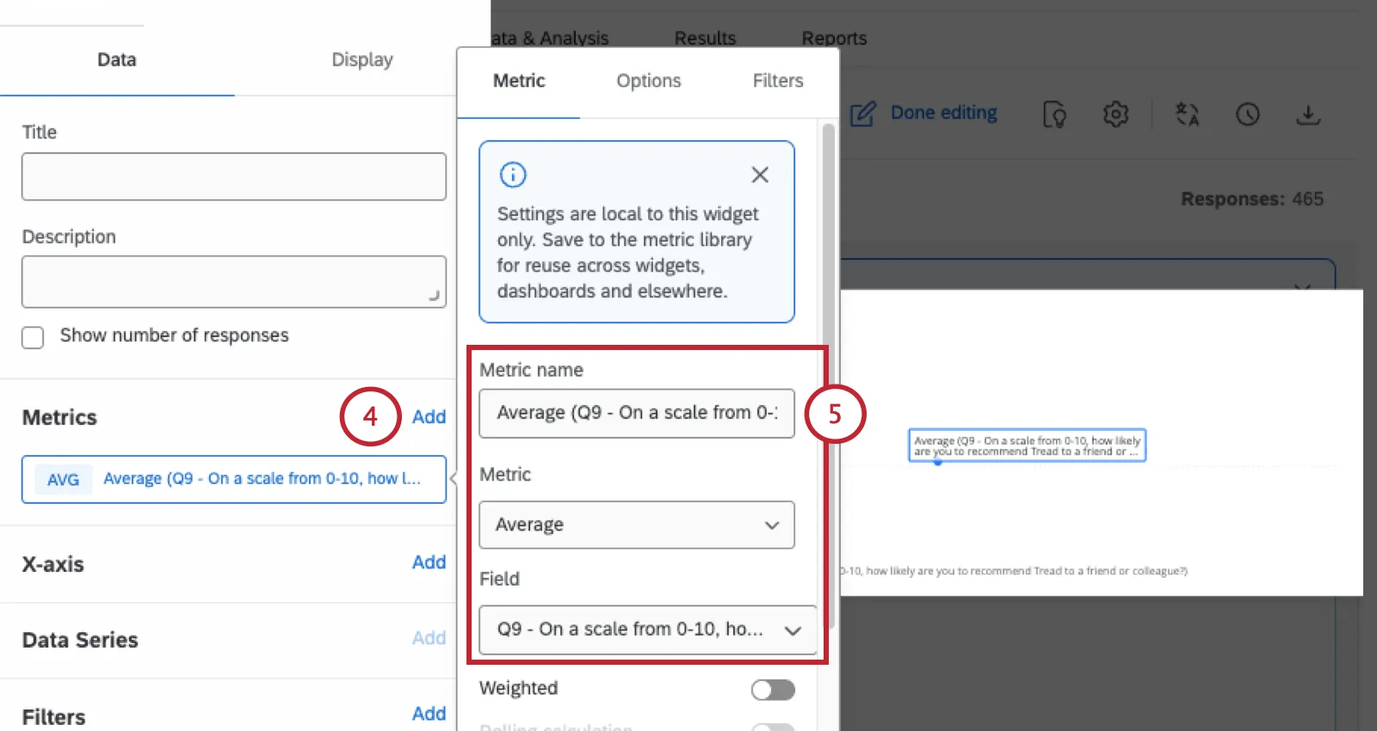Open the Results tab
The image size is (1377, 731).
706,38
